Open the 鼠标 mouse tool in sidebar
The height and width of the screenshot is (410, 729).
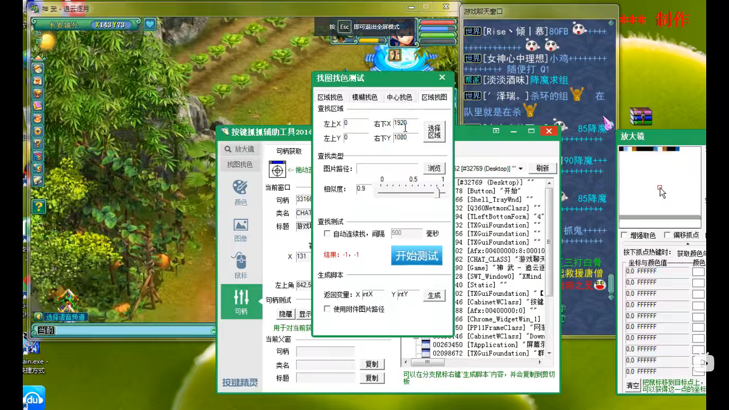pyautogui.click(x=241, y=266)
